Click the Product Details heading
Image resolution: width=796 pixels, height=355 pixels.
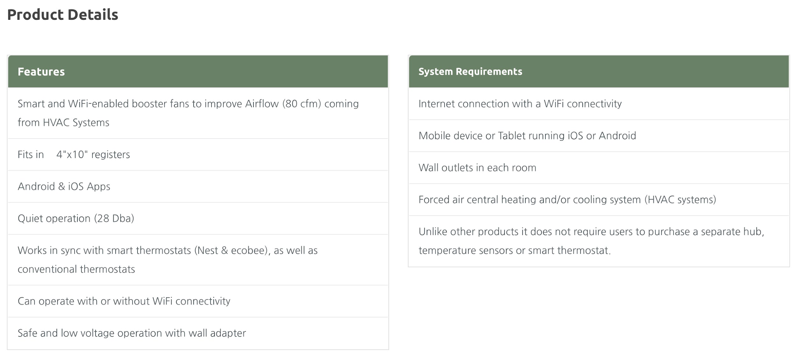pyautogui.click(x=63, y=15)
